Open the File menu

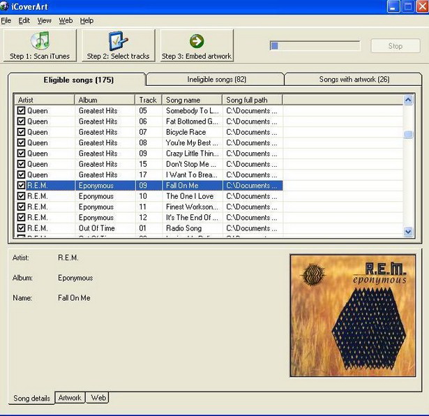click(6, 21)
